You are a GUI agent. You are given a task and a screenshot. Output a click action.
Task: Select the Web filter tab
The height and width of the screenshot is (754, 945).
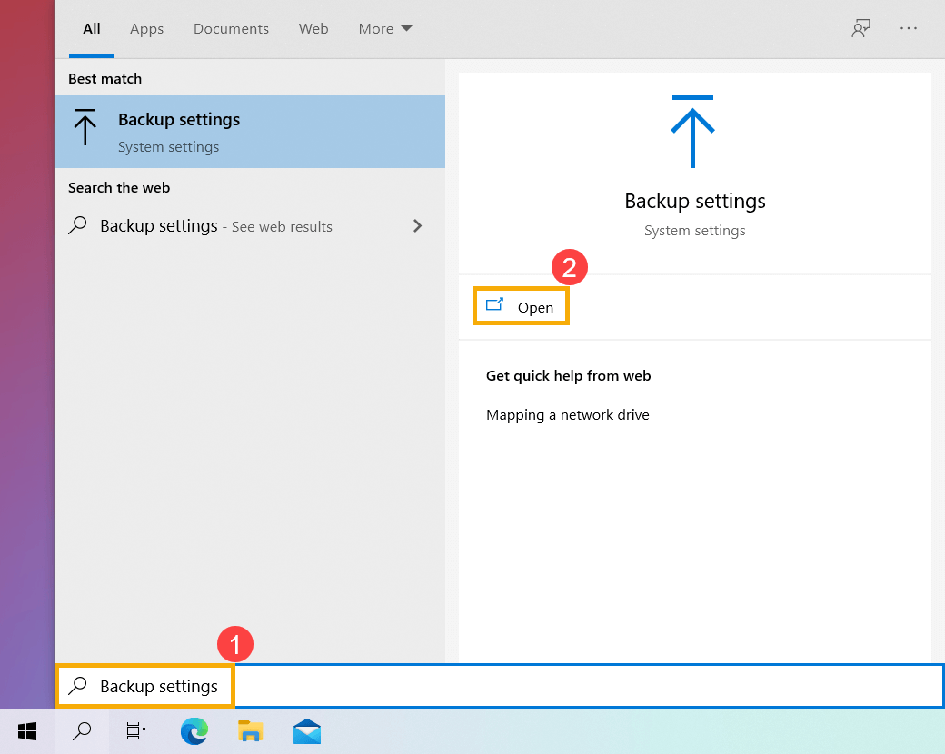[x=313, y=28]
